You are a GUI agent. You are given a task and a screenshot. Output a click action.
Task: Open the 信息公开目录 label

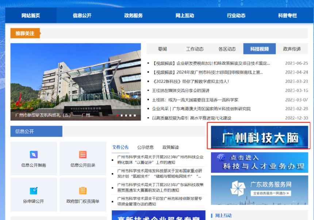pyautogui.click(x=83, y=165)
